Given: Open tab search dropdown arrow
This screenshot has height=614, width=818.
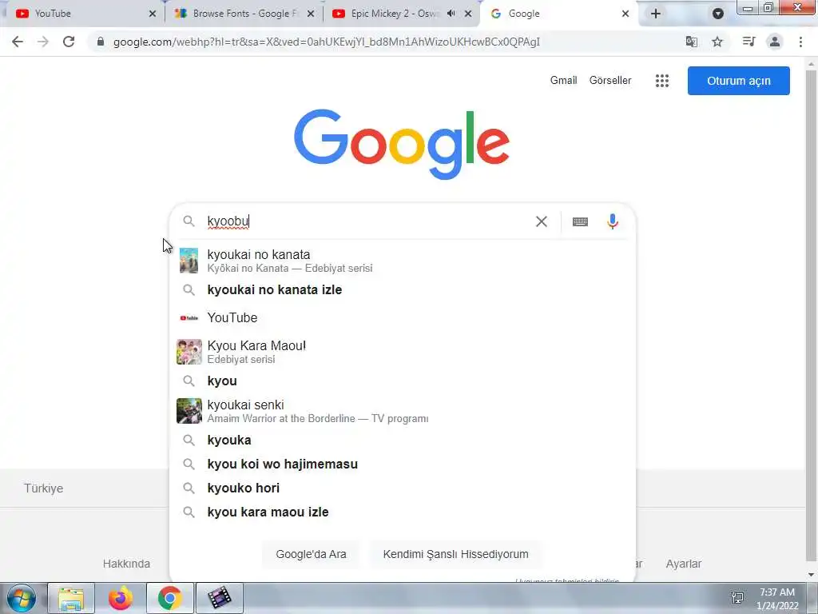Looking at the screenshot, I should (x=718, y=14).
